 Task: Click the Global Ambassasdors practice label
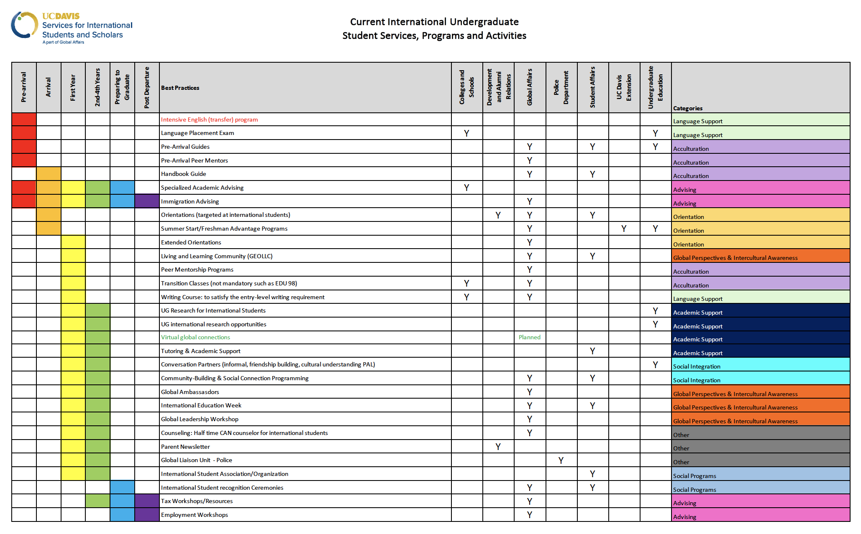click(x=190, y=392)
